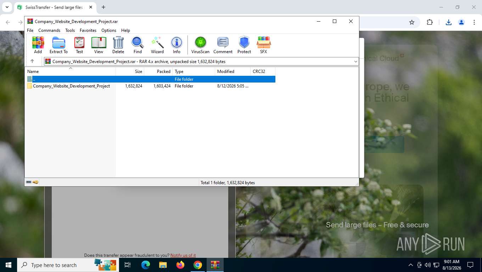Click the Delete trash can icon
Screen dimensions: 482x272
(x=118, y=45)
